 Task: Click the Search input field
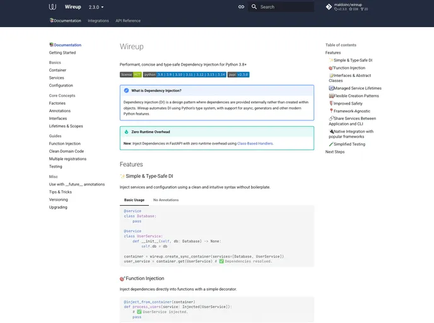(x=284, y=7)
